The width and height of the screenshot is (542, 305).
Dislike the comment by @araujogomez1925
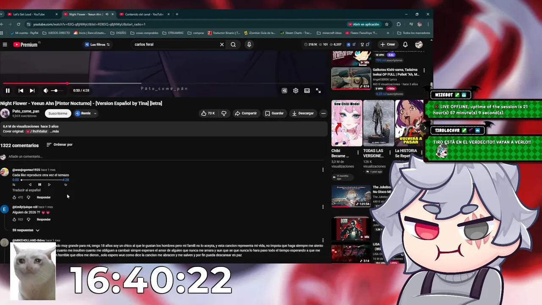pyautogui.click(x=28, y=197)
